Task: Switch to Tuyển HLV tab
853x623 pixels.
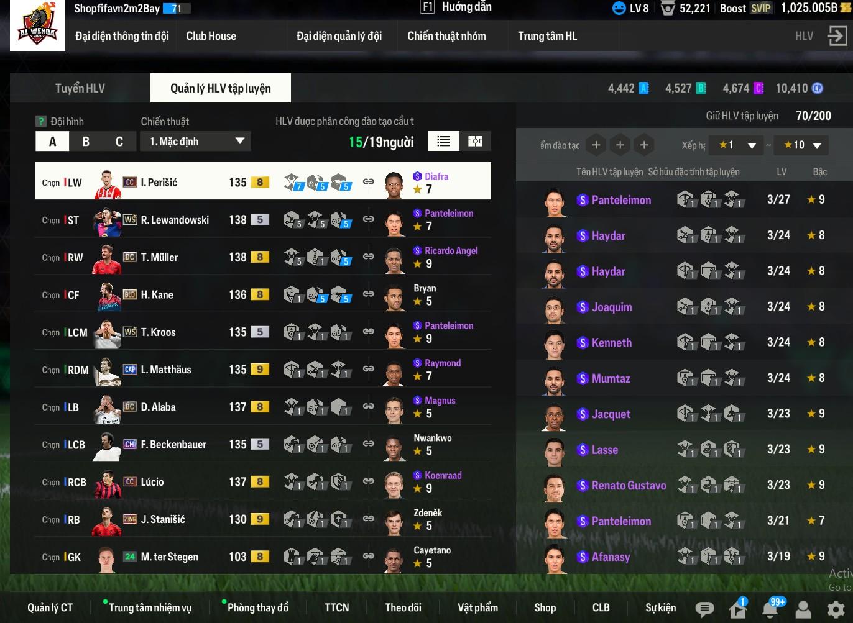Action: point(80,88)
